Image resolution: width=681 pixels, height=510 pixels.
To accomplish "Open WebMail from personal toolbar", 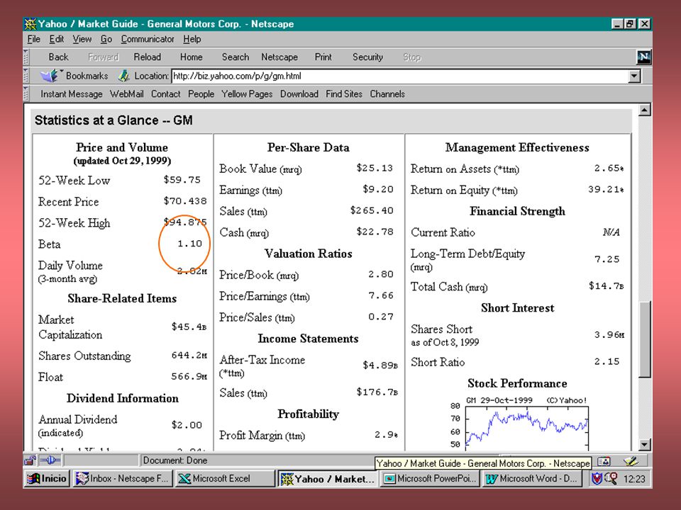I will (126, 93).
